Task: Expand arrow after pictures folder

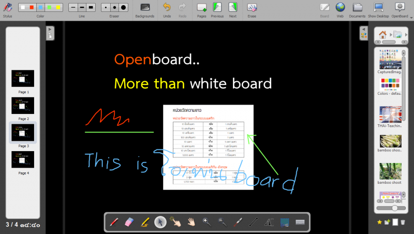Action: click(406, 35)
